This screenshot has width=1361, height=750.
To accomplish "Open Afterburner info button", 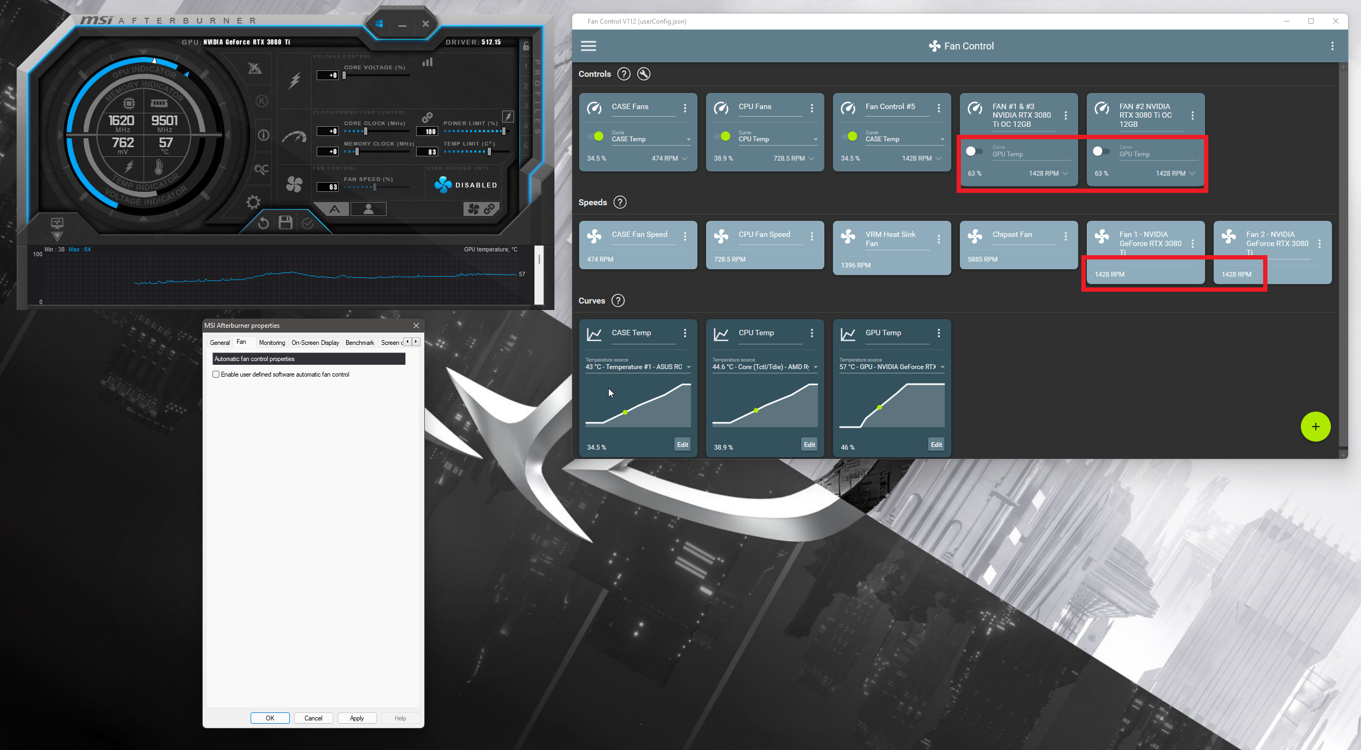I will pos(263,135).
